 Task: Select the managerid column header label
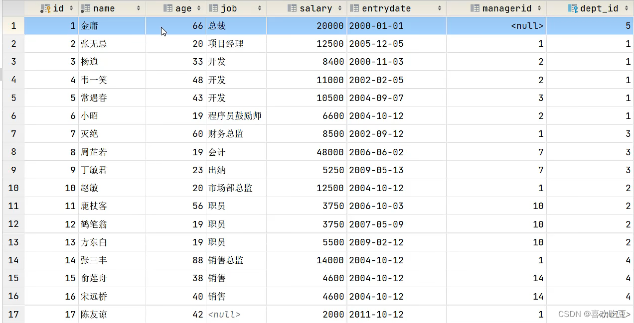[507, 8]
